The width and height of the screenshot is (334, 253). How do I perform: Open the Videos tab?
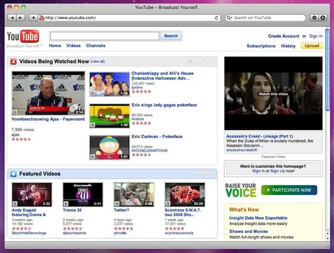[73, 46]
